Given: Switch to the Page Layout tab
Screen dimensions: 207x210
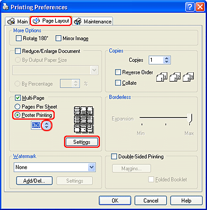Looking at the screenshot, I should pos(51,21).
